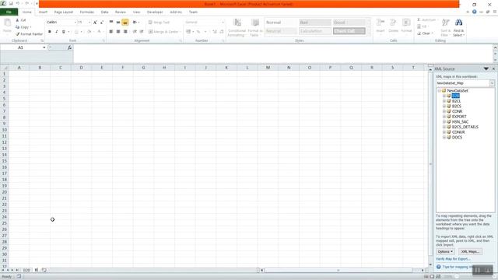Click the Copy button
The image size is (498, 280).
tap(23, 27)
